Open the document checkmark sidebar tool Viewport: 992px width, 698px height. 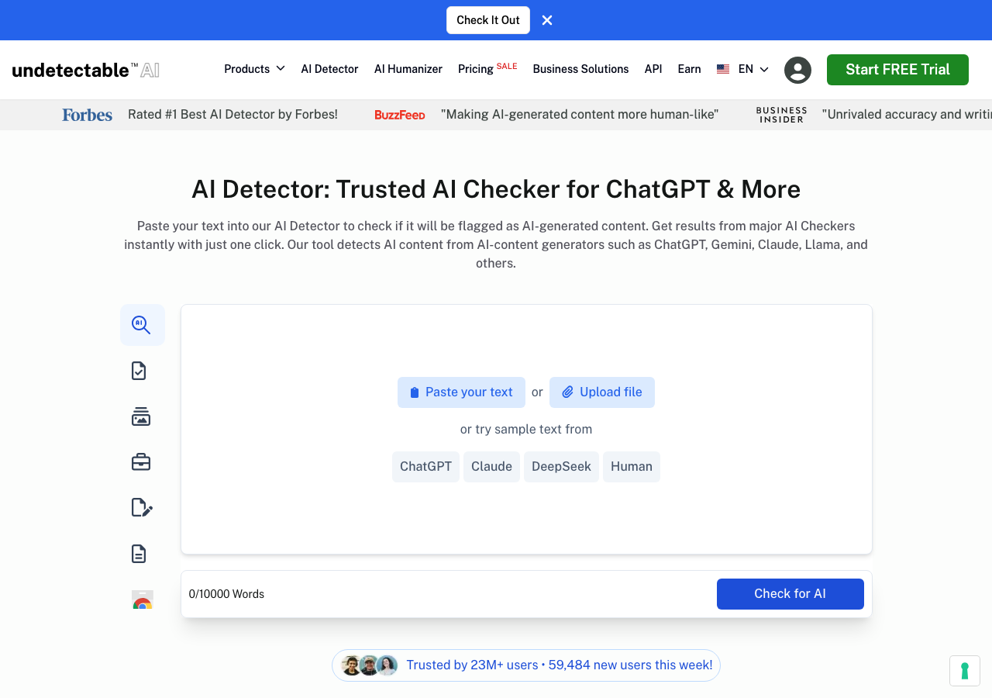tap(139, 371)
